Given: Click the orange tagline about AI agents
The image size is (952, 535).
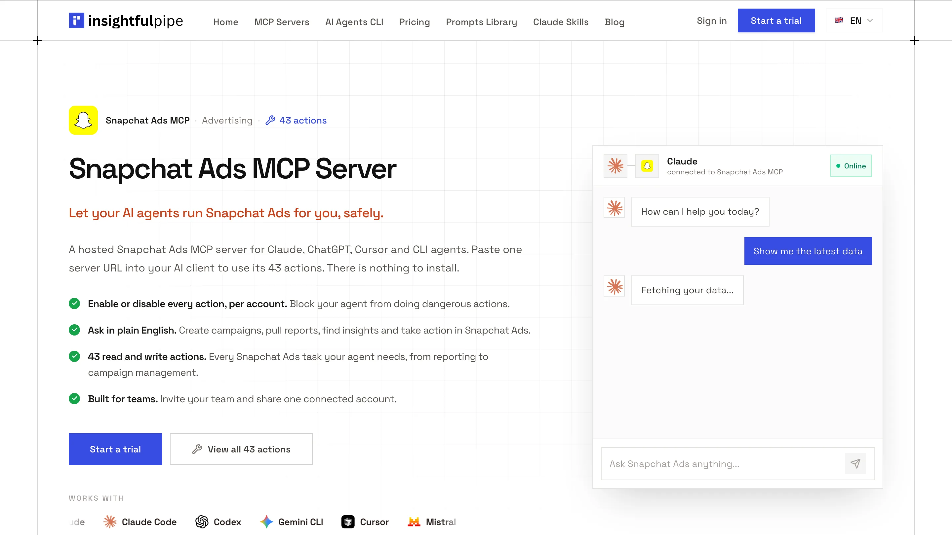Looking at the screenshot, I should 226,213.
